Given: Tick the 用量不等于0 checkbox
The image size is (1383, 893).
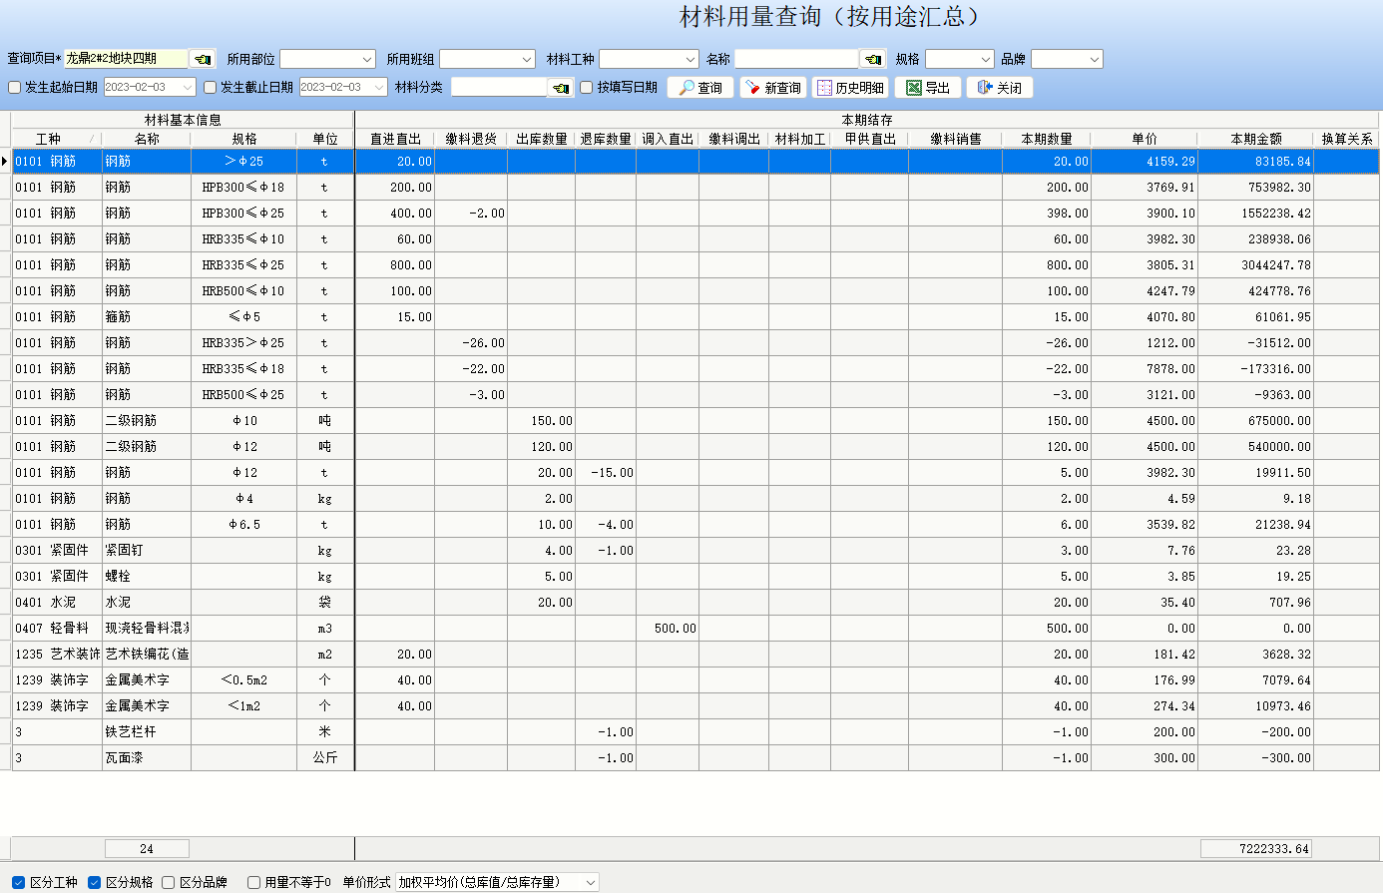Looking at the screenshot, I should (254, 882).
